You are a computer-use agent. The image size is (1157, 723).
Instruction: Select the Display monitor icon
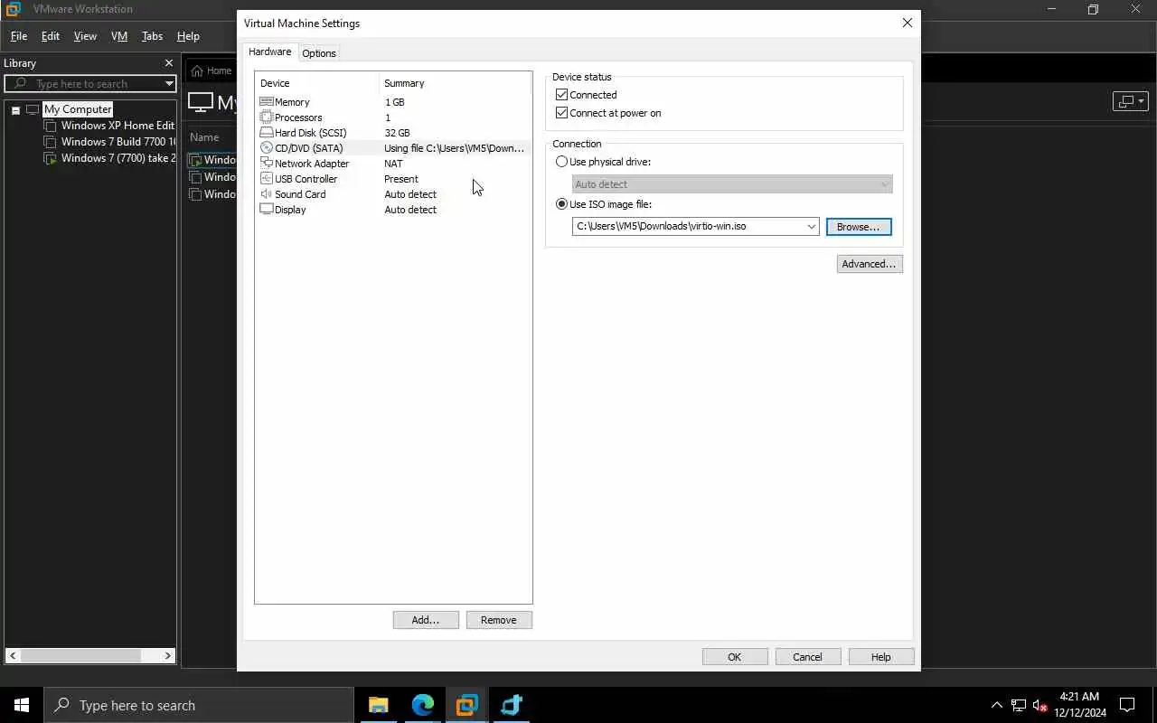point(267,210)
